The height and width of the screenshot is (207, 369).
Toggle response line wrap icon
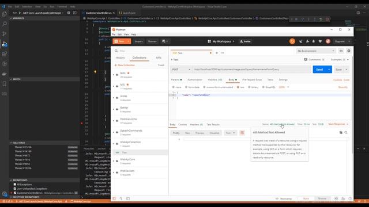(242, 133)
